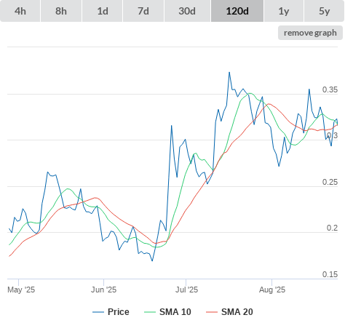Click the highest price peak in July
The height and width of the screenshot is (331, 345).
[x=229, y=72]
